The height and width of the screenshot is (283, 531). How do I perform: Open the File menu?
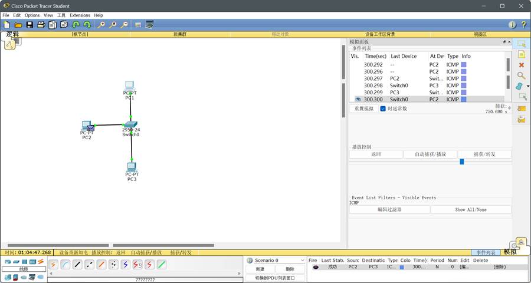coord(6,15)
